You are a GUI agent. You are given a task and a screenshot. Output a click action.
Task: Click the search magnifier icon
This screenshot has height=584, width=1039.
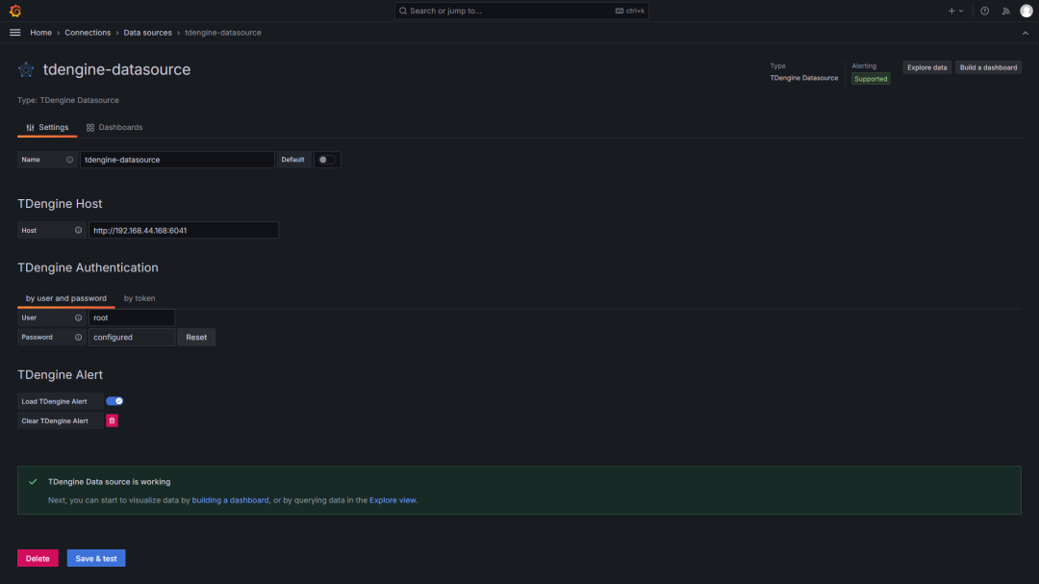[x=403, y=11]
